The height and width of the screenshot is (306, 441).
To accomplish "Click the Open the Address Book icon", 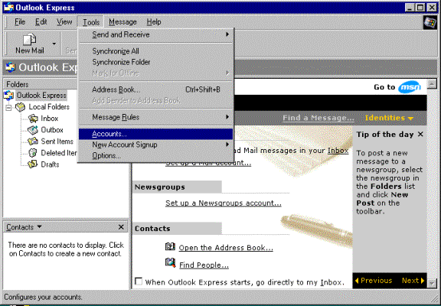I will click(170, 246).
